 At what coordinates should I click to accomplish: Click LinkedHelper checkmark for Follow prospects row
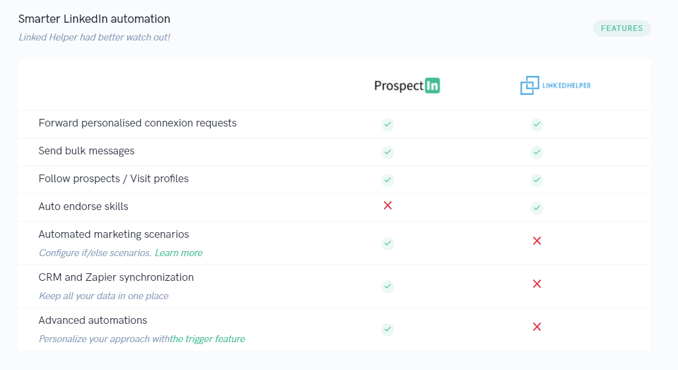pos(536,180)
